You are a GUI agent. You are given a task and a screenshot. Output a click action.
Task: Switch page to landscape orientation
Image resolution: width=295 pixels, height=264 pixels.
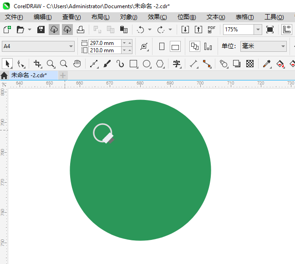(175, 46)
